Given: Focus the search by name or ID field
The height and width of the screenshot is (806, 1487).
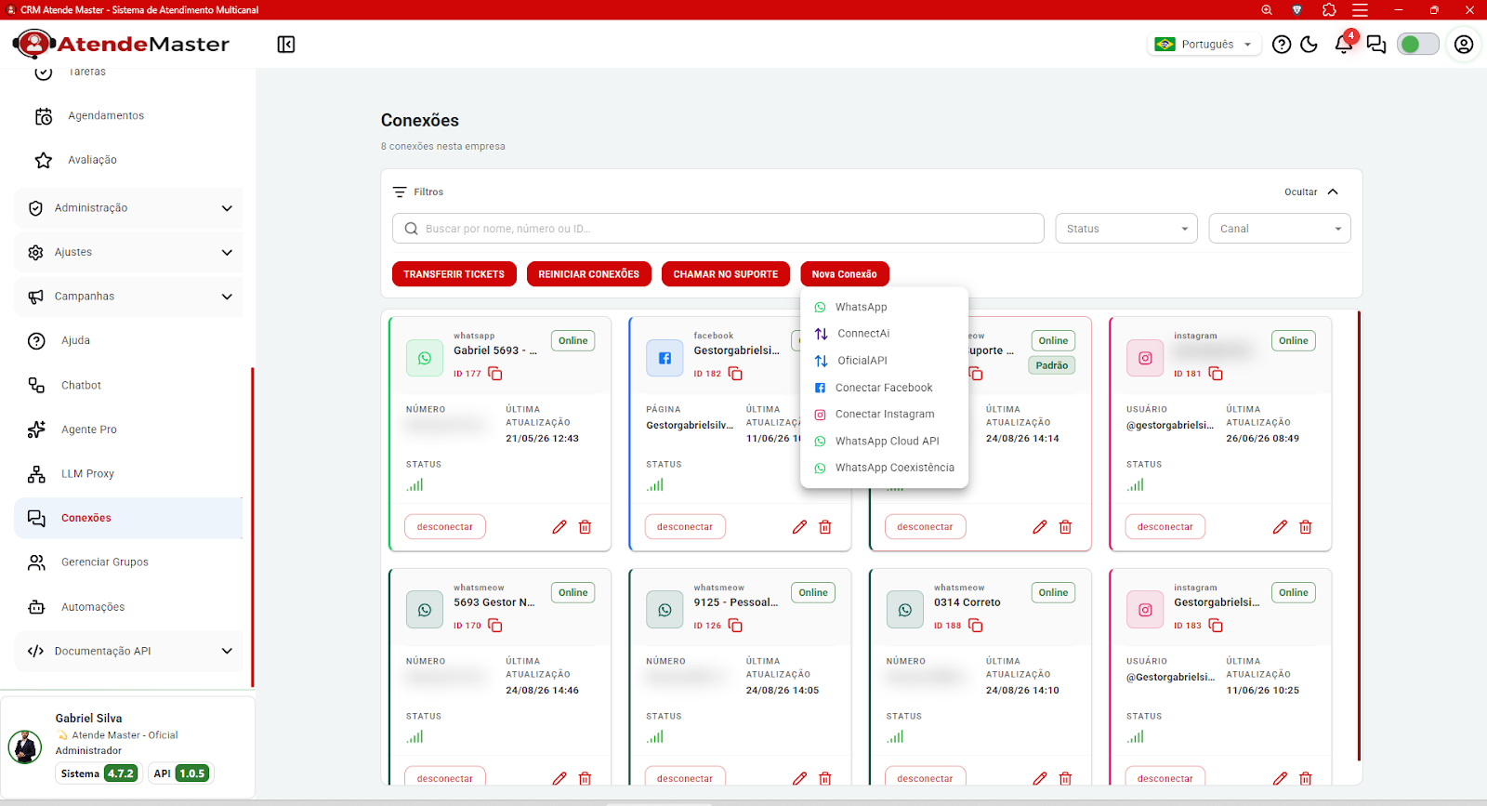Looking at the screenshot, I should [x=718, y=229].
